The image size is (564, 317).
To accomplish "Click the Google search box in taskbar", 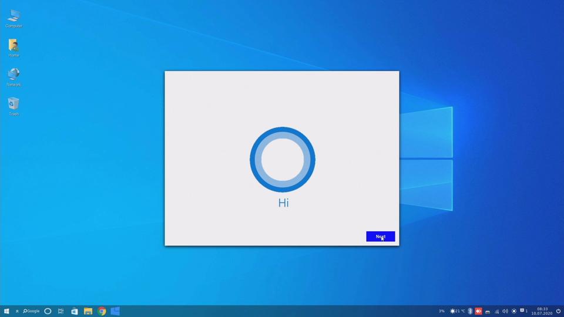I will coord(32,311).
